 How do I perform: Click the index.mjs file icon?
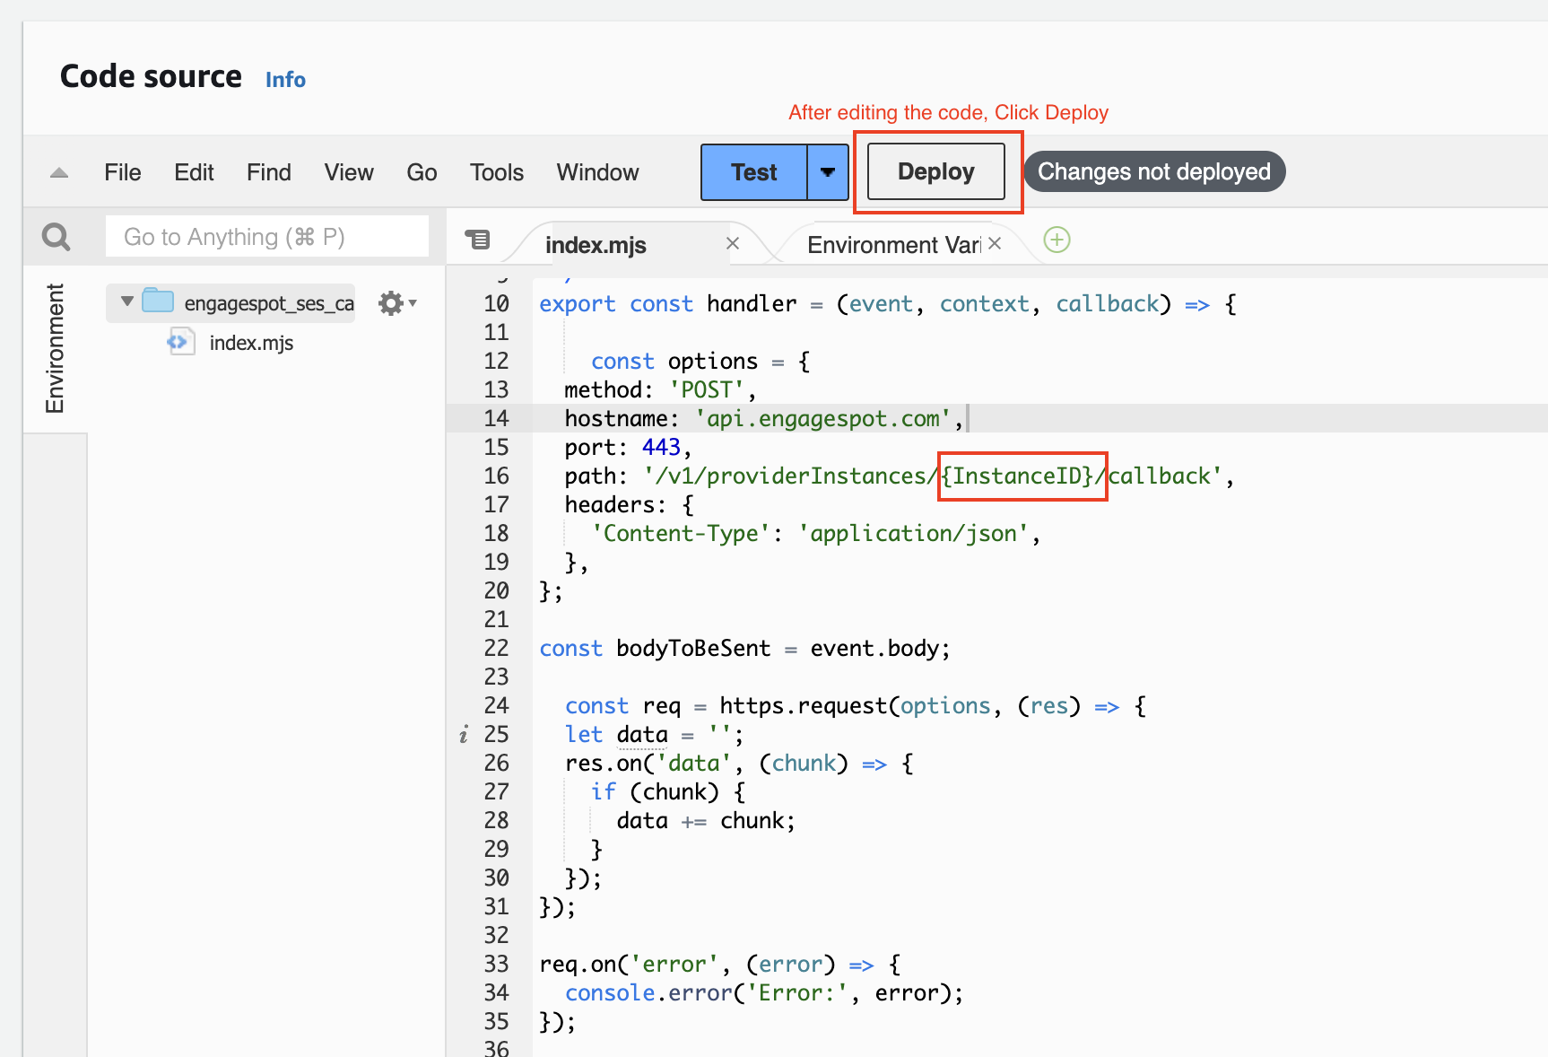[181, 342]
